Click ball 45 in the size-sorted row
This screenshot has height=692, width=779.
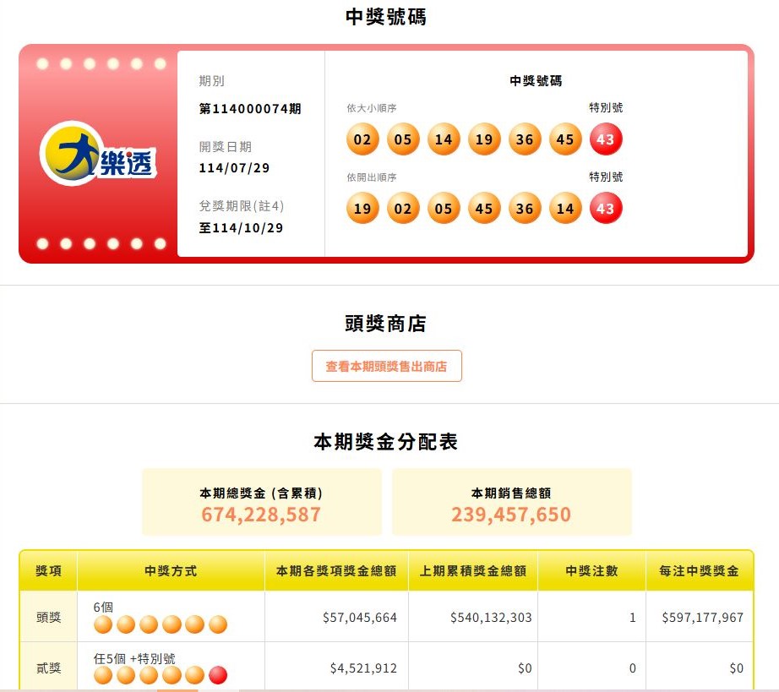[x=565, y=139]
